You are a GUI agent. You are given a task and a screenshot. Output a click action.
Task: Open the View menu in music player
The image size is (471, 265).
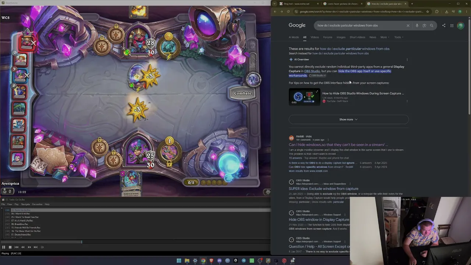(x=10, y=204)
